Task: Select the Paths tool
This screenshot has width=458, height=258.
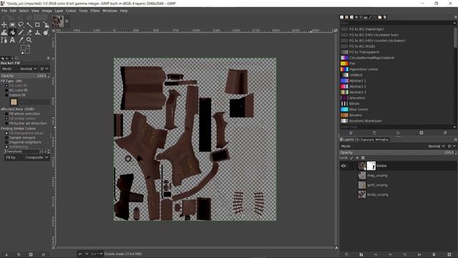Action: [4, 40]
